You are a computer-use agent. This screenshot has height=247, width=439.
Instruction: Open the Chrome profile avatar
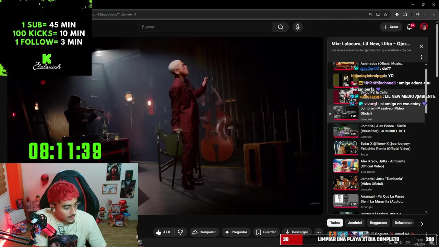tap(426, 14)
